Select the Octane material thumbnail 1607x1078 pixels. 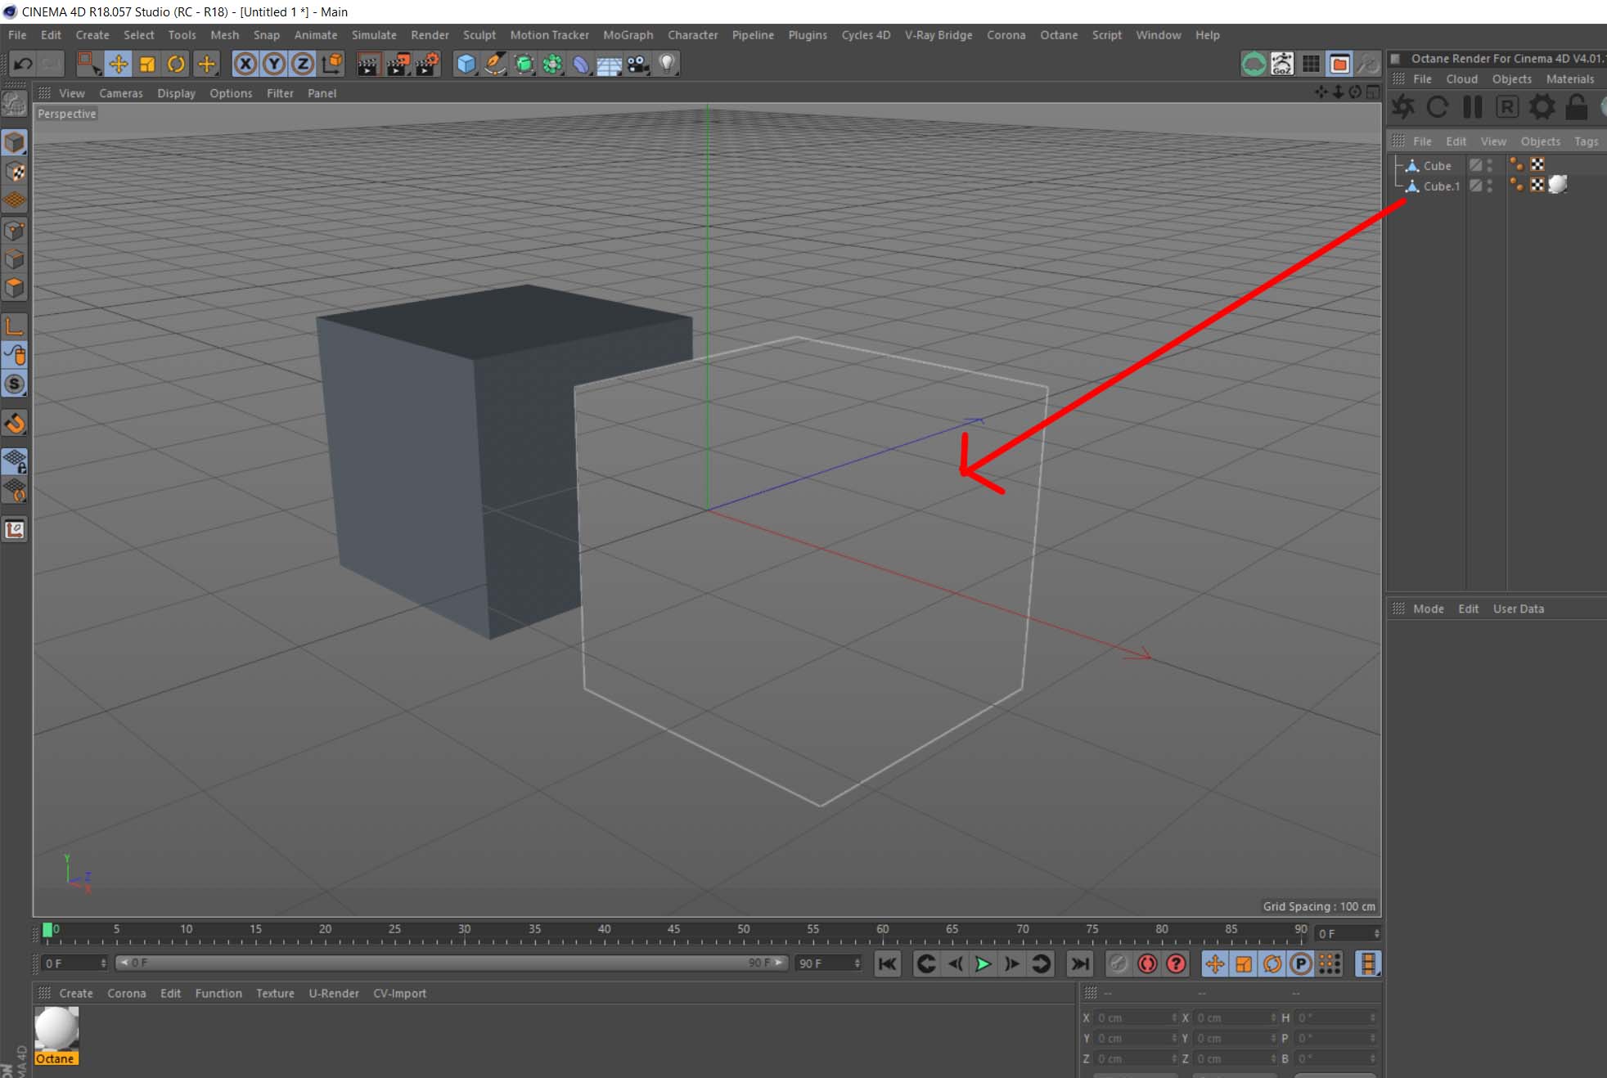pyautogui.click(x=56, y=1029)
